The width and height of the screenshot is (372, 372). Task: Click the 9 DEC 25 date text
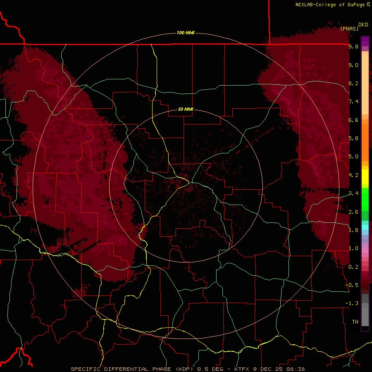click(267, 369)
